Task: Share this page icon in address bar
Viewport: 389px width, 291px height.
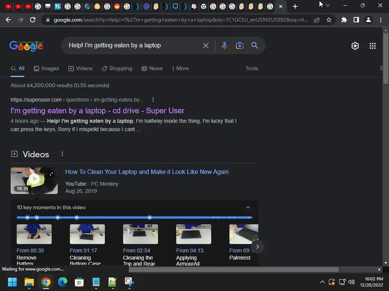Action: [317, 20]
